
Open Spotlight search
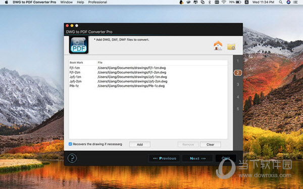281,2
